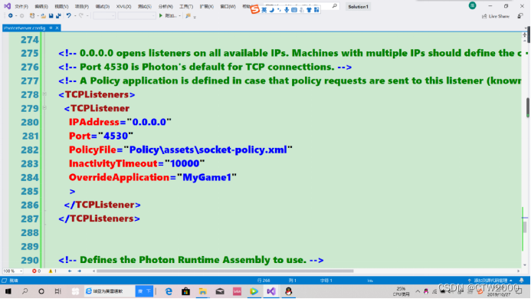Image resolution: width=531 pixels, height=299 pixels.
Task: Start debugging with the green play arrow
Action: 161,15
